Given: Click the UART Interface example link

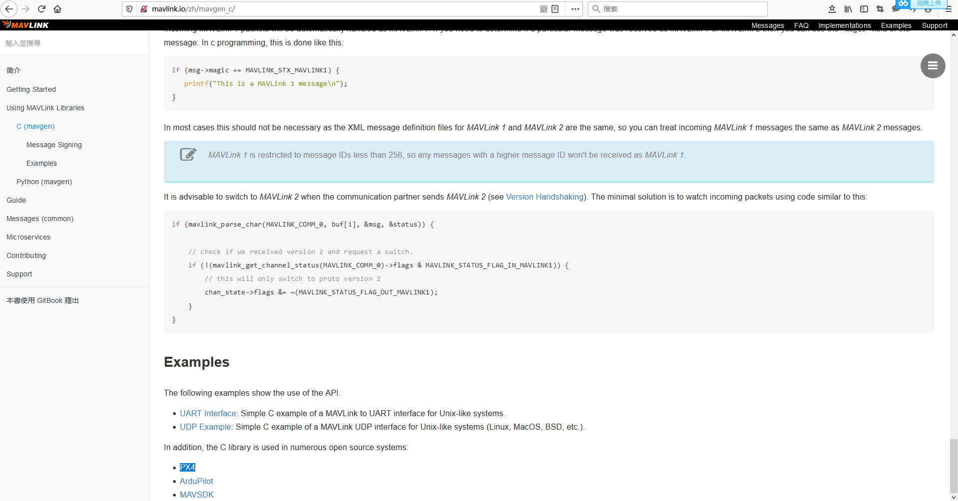Looking at the screenshot, I should pos(208,413).
